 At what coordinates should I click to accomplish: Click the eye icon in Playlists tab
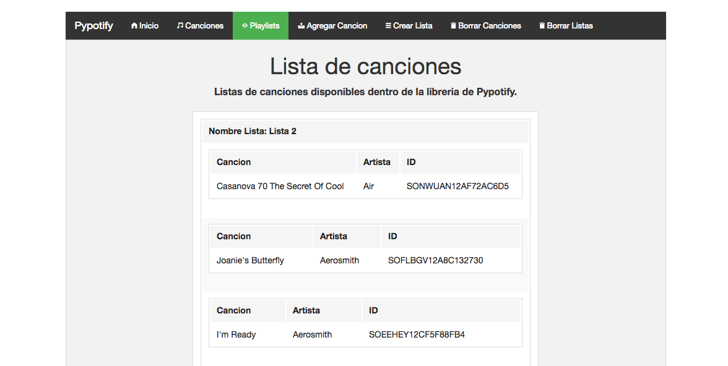coord(245,26)
